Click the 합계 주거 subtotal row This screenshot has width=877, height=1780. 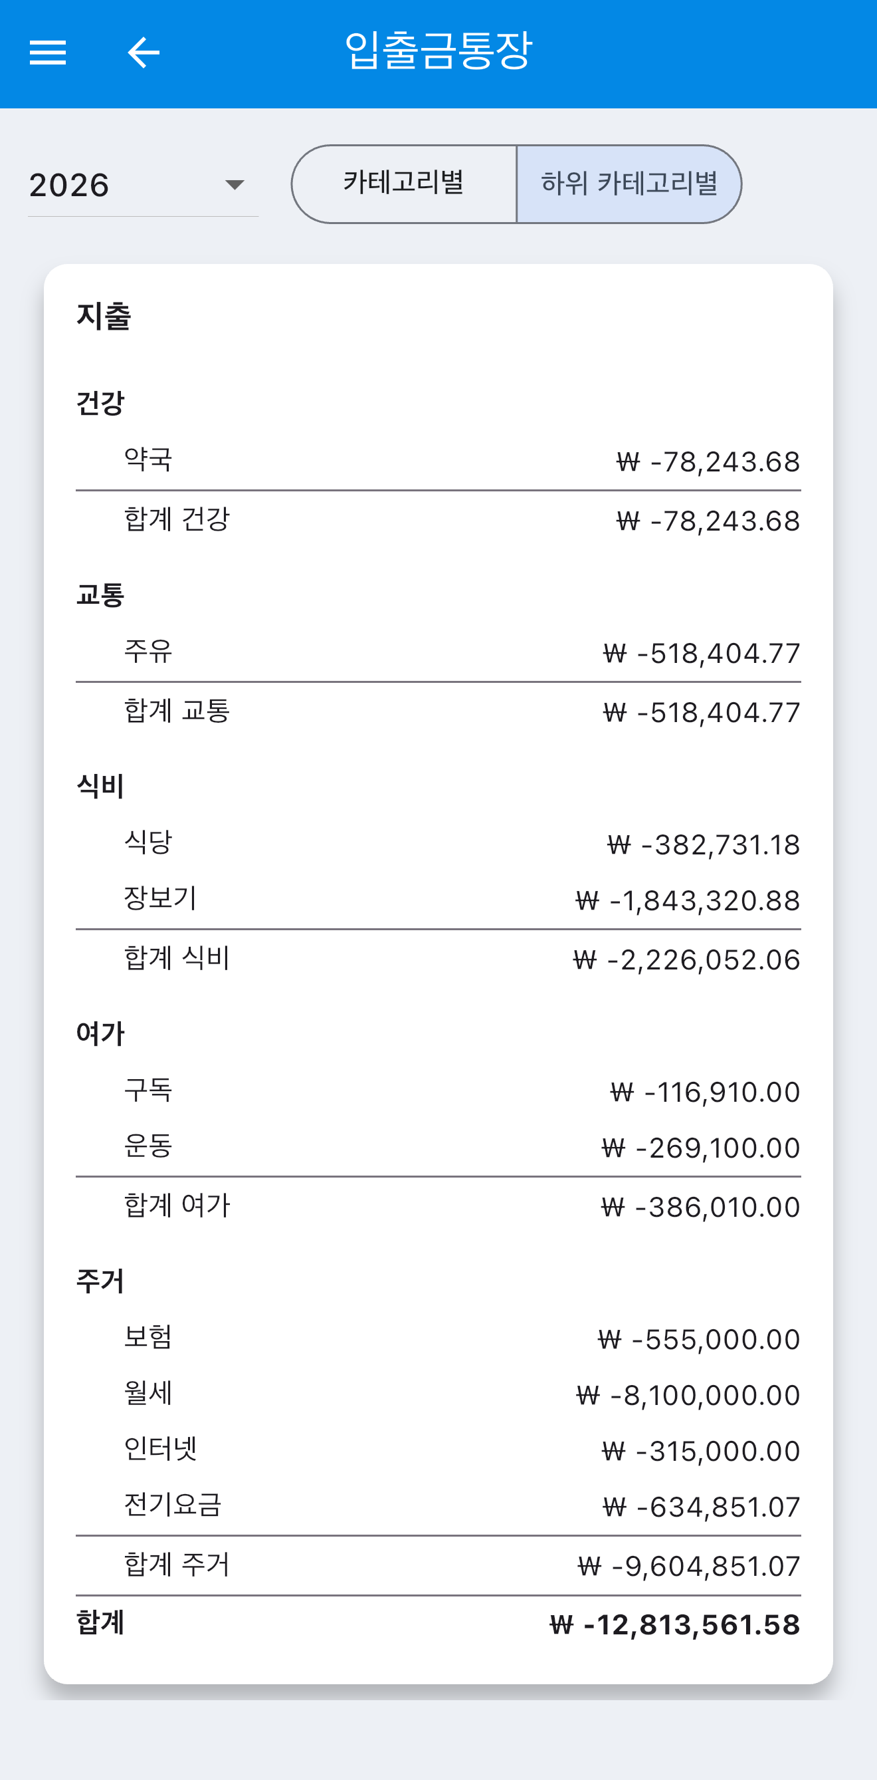click(x=438, y=1566)
